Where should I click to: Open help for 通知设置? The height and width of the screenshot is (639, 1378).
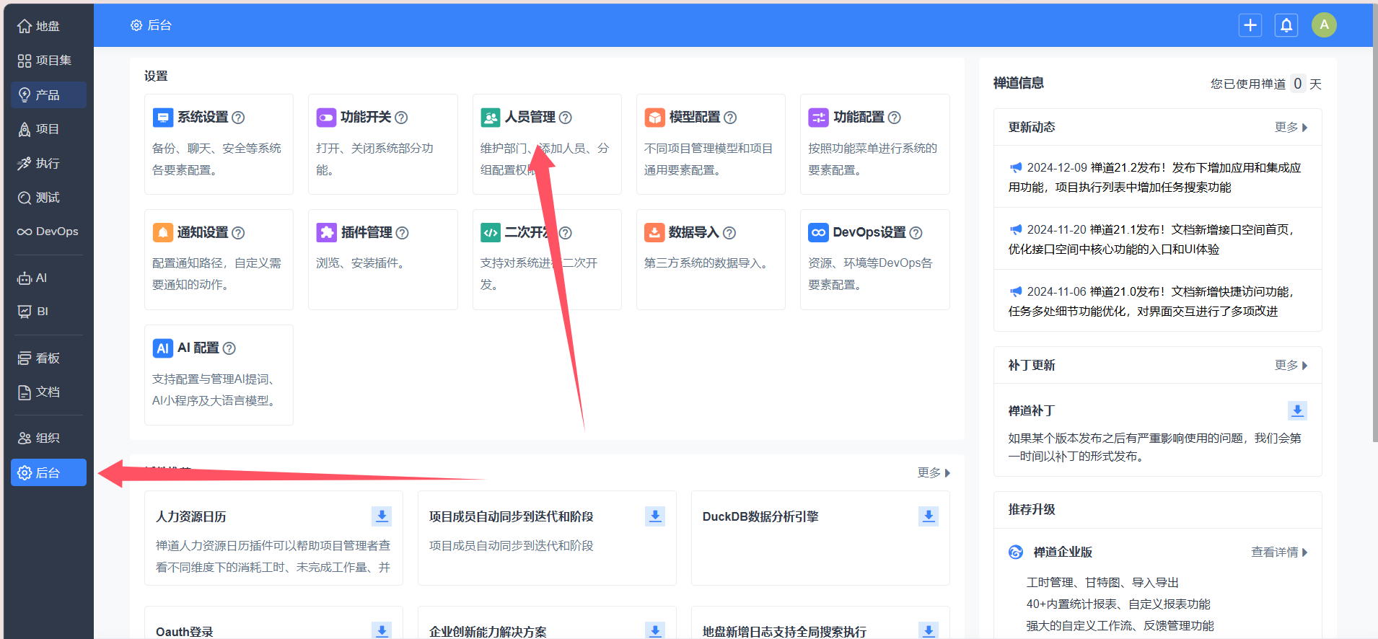(238, 233)
